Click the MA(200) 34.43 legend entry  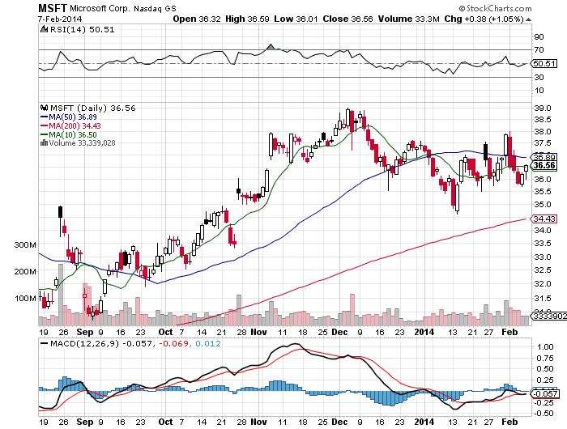[70, 125]
